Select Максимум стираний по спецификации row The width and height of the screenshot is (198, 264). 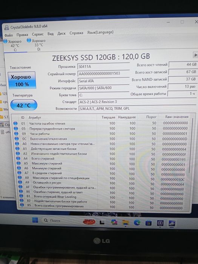pyautogui.click(x=102, y=178)
